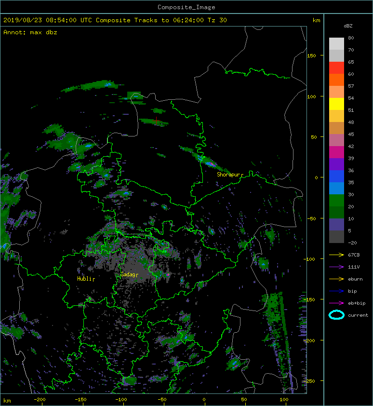373x406 pixels.
Task: Click the '-100' tick on bottom axis
Action: (x=121, y=400)
